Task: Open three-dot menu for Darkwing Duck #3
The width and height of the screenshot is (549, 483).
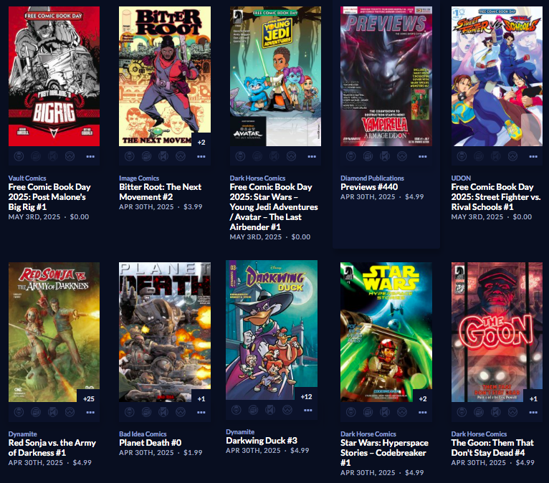Action: pos(307,410)
